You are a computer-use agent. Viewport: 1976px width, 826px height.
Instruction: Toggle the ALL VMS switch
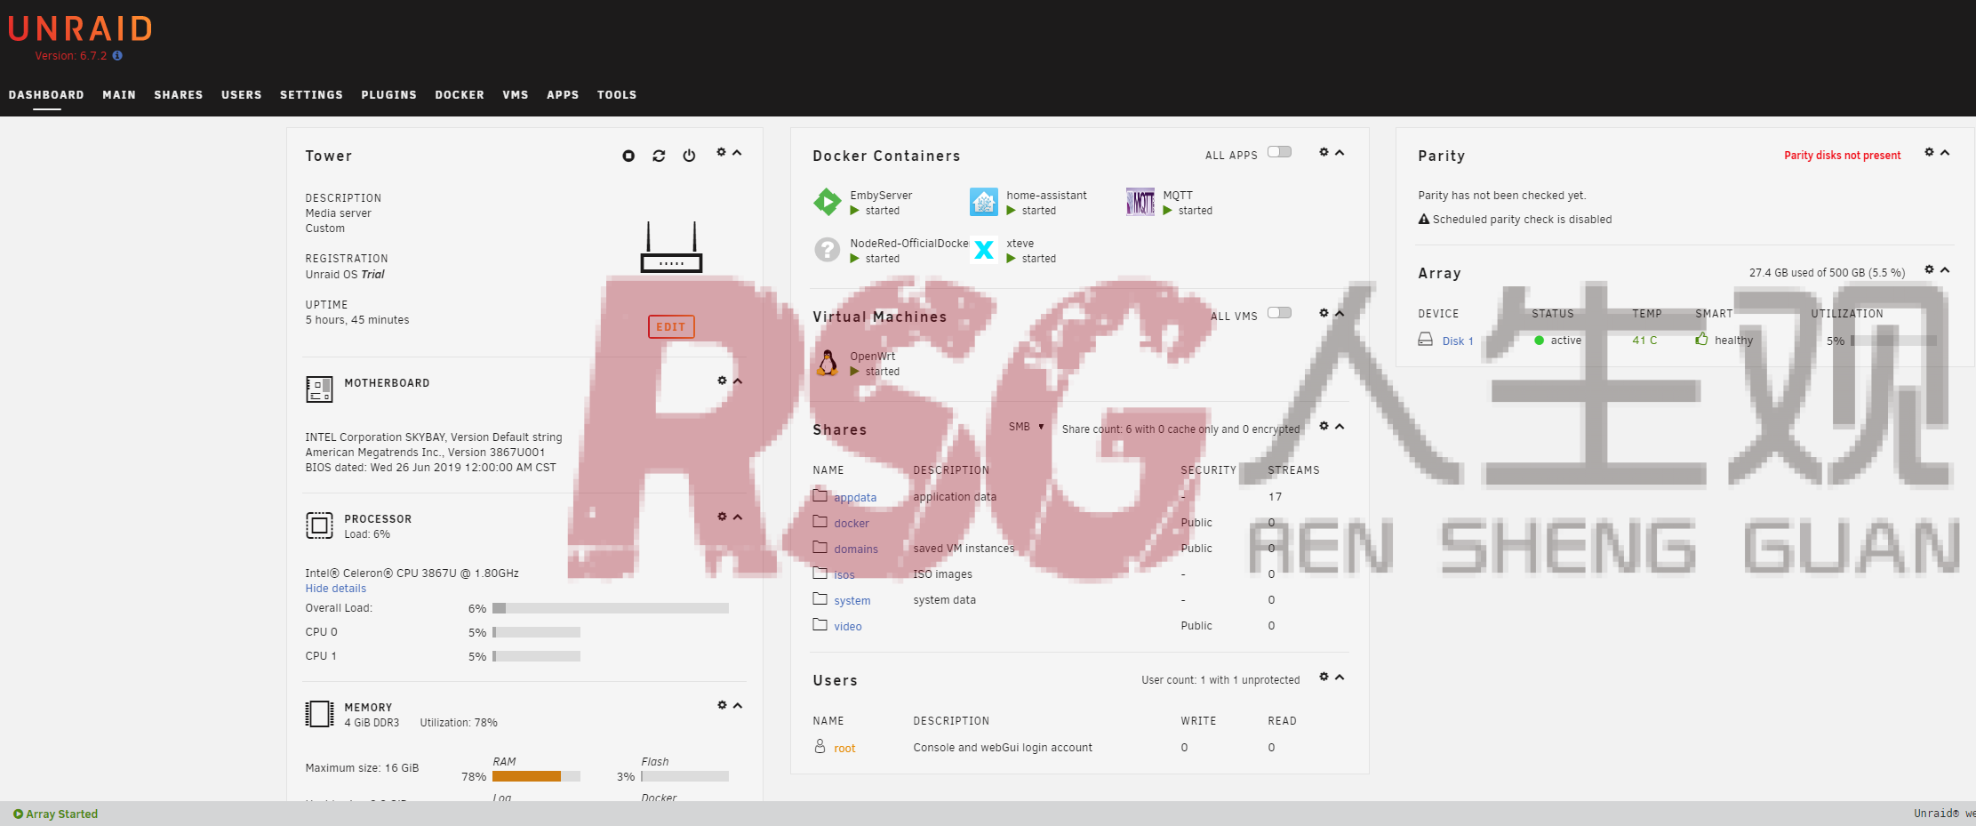[1279, 313]
